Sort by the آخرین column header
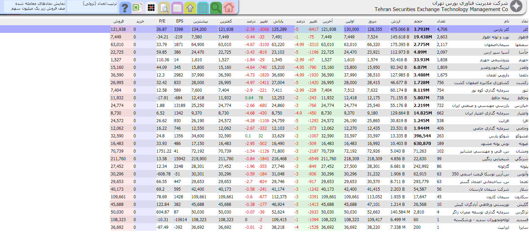 click(327, 21)
